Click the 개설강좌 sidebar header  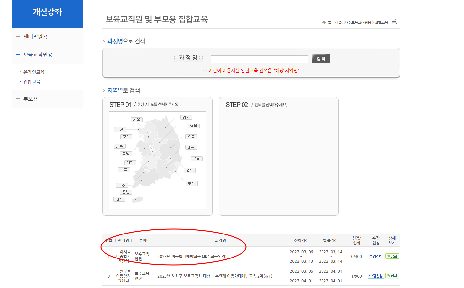tap(47, 12)
